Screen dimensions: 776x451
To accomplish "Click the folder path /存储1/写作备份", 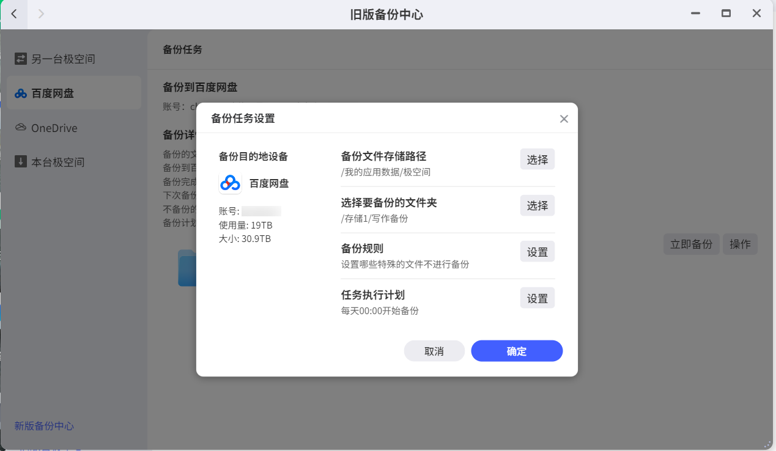I will [x=374, y=218].
